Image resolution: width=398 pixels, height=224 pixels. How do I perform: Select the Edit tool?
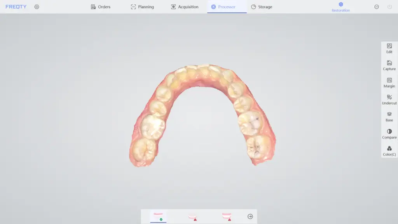[x=389, y=48]
